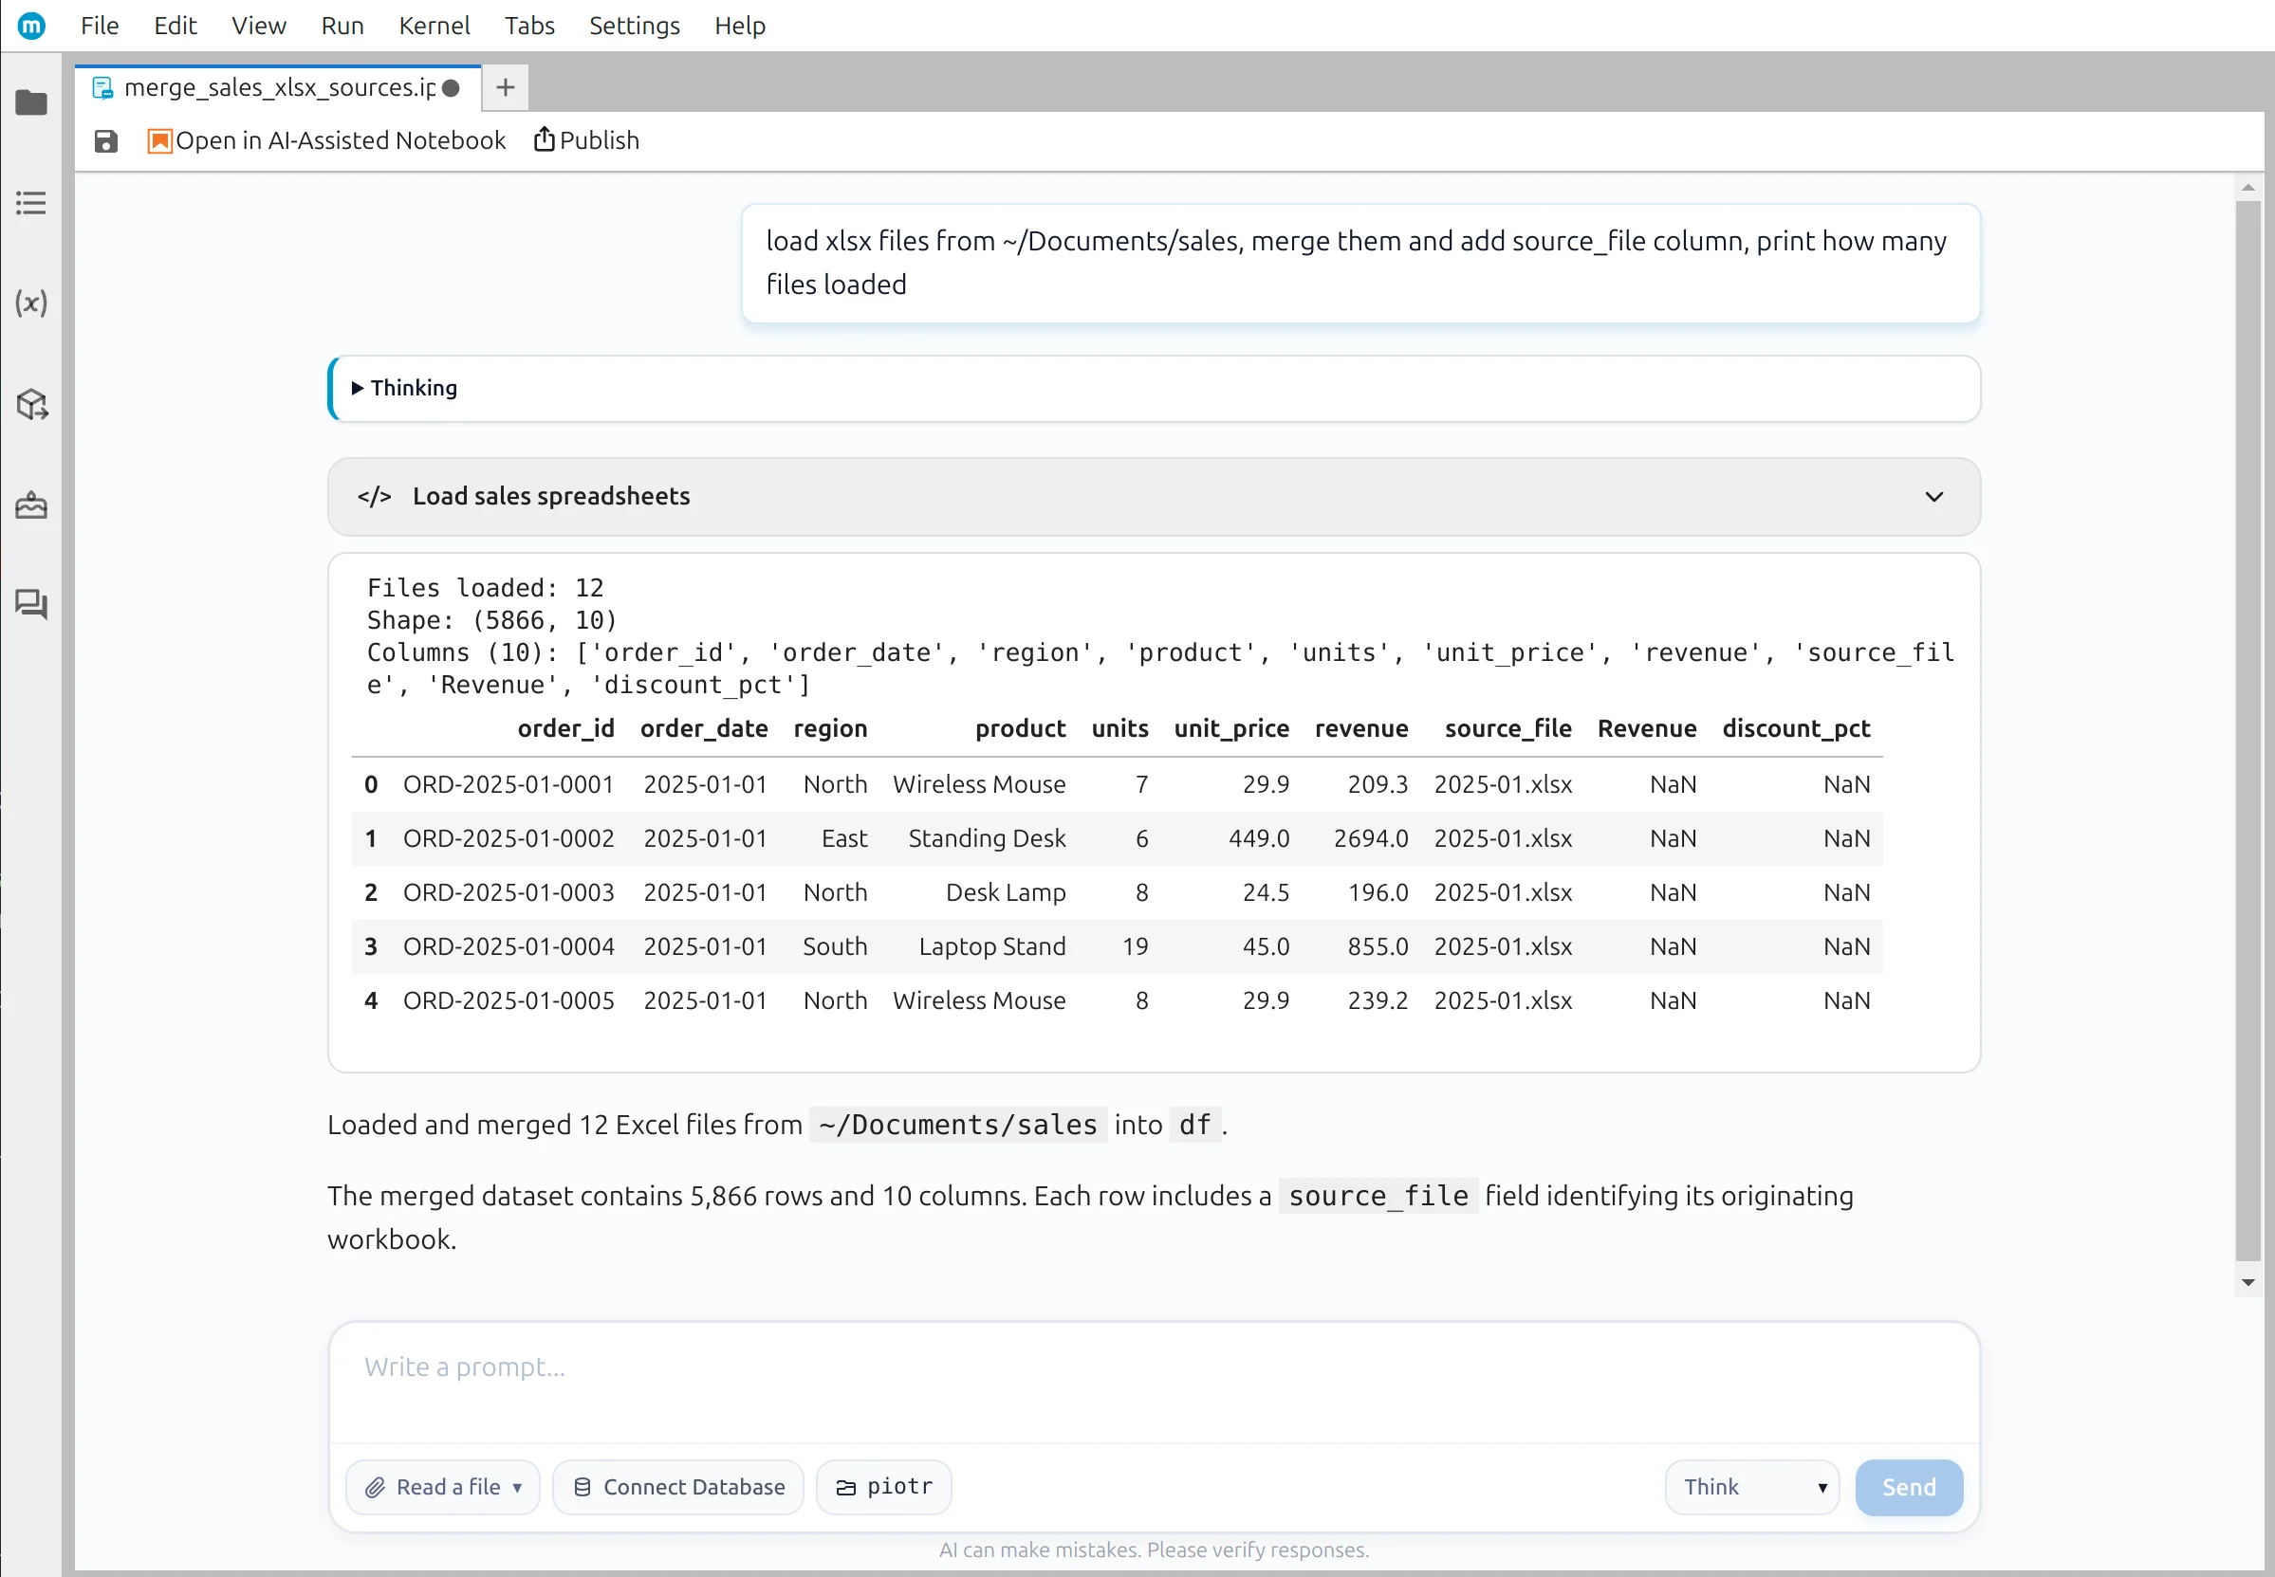This screenshot has height=1577, width=2275.
Task: Click Open in AI-Assisted Notebook
Action: tap(326, 140)
